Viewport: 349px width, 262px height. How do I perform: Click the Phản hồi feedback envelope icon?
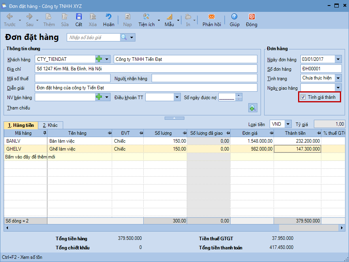[212, 17]
